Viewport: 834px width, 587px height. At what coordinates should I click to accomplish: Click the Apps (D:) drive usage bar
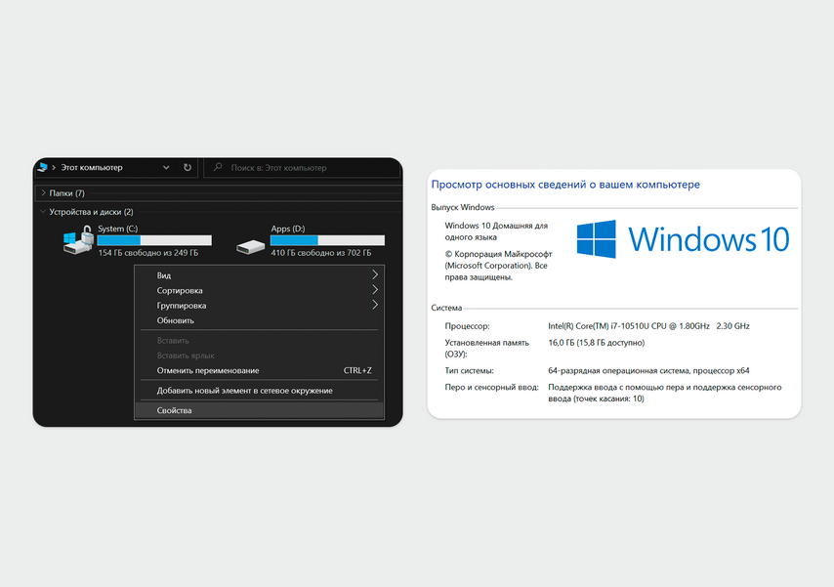327,240
